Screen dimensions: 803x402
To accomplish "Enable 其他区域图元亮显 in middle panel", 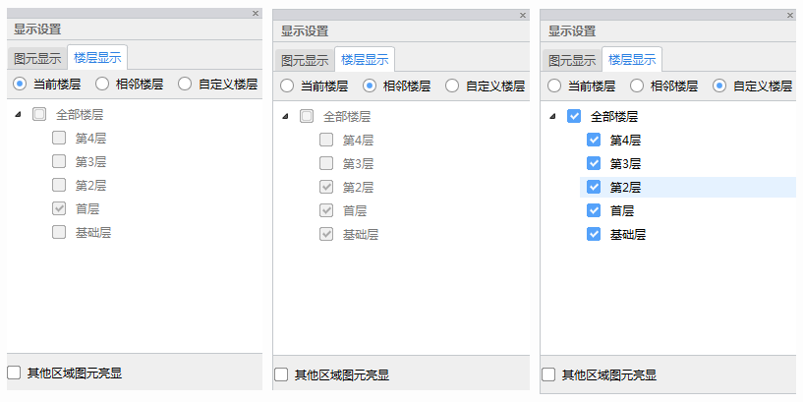I will click(281, 374).
